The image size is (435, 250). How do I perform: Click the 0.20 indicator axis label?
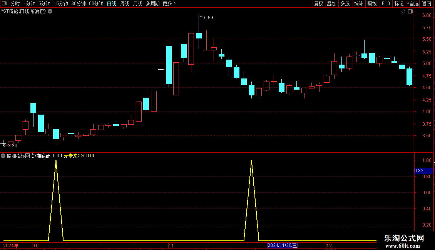(x=427, y=225)
